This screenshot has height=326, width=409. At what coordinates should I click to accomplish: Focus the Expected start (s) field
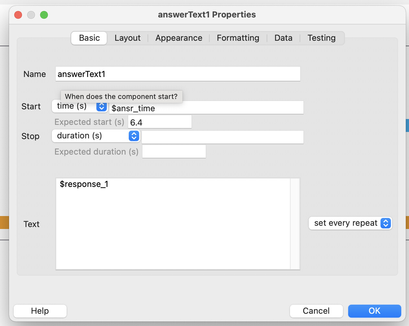pyautogui.click(x=160, y=122)
